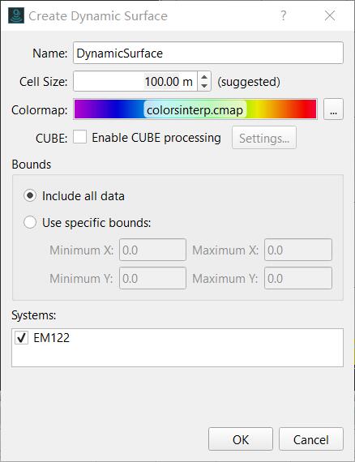The height and width of the screenshot is (462, 355).
Task: Click the Maximum Y field
Action: click(x=297, y=278)
